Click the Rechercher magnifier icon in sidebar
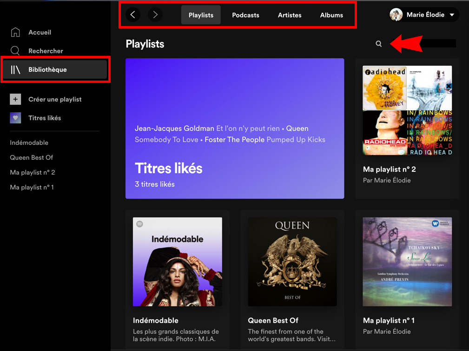Viewport: 469px width, 351px height. click(15, 51)
